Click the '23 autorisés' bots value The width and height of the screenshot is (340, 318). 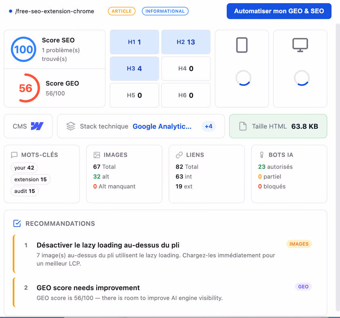coord(275,167)
